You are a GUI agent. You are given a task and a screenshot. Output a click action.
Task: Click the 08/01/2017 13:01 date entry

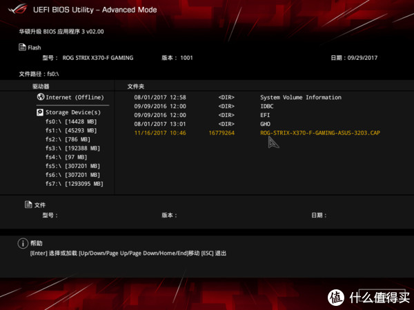pos(160,124)
